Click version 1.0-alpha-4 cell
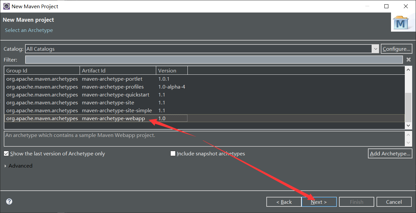This screenshot has width=416, height=213. (x=172, y=87)
